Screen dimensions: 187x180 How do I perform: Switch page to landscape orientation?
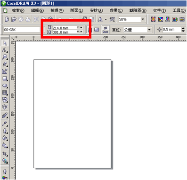click(x=97, y=30)
